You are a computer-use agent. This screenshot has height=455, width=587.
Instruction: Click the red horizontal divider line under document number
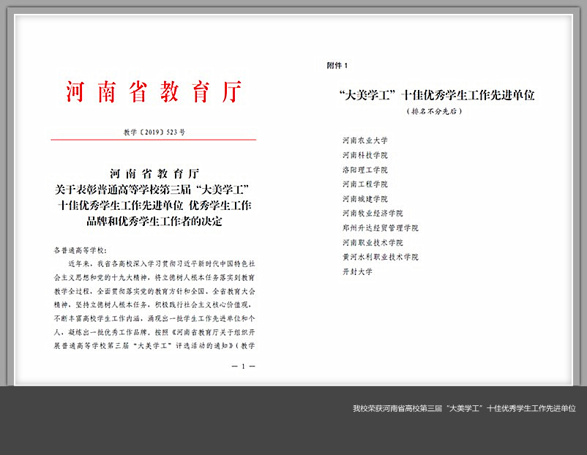(x=154, y=139)
